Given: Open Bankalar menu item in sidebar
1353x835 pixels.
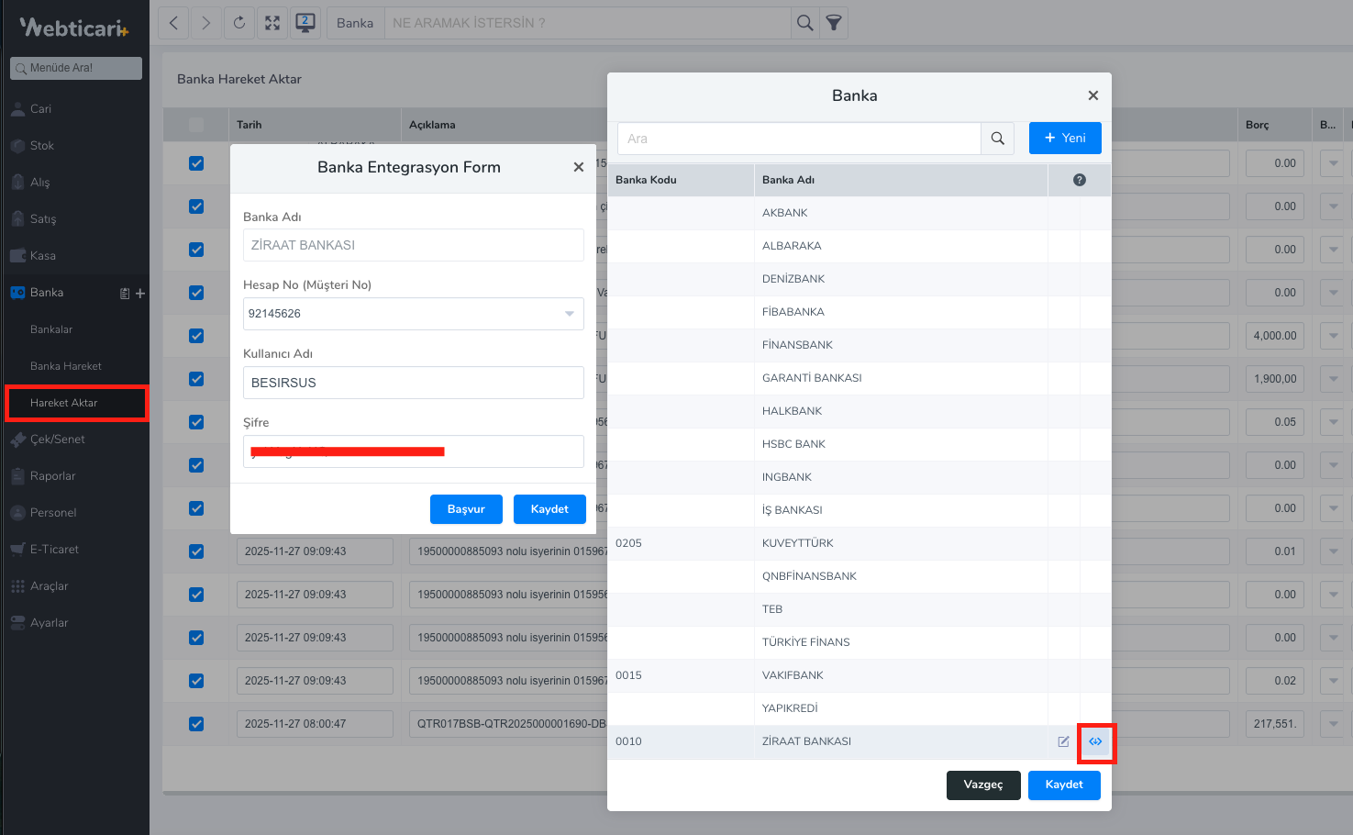Looking at the screenshot, I should [x=51, y=329].
